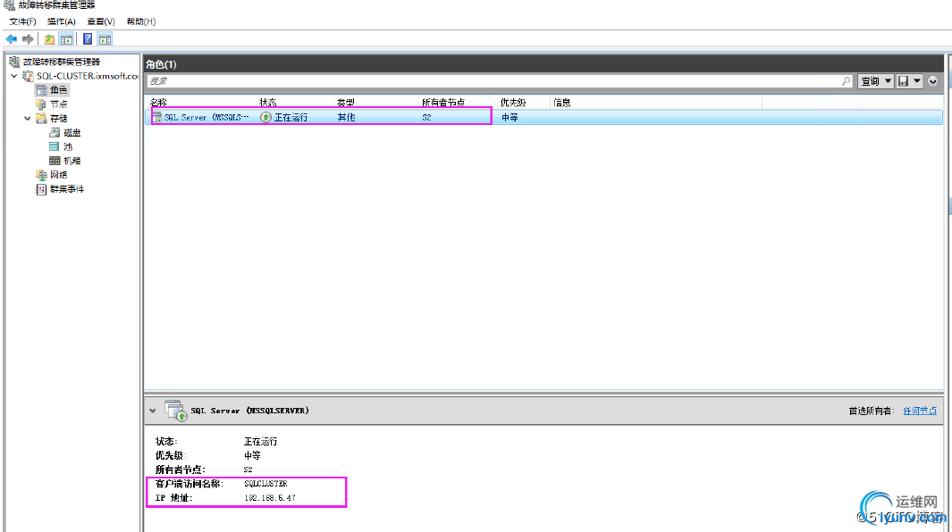Sort by the 名称 column header
952x532 pixels.
[x=158, y=103]
